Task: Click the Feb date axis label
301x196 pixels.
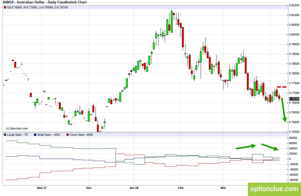Action: [181, 188]
